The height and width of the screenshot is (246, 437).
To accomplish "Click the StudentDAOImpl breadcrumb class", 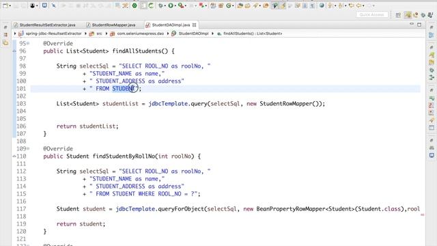I will click(193, 33).
